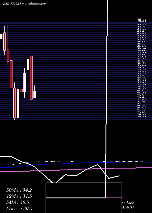Select the tall white candlestick at the chart low
Screen dimensions: 152x213
tap(18, 103)
